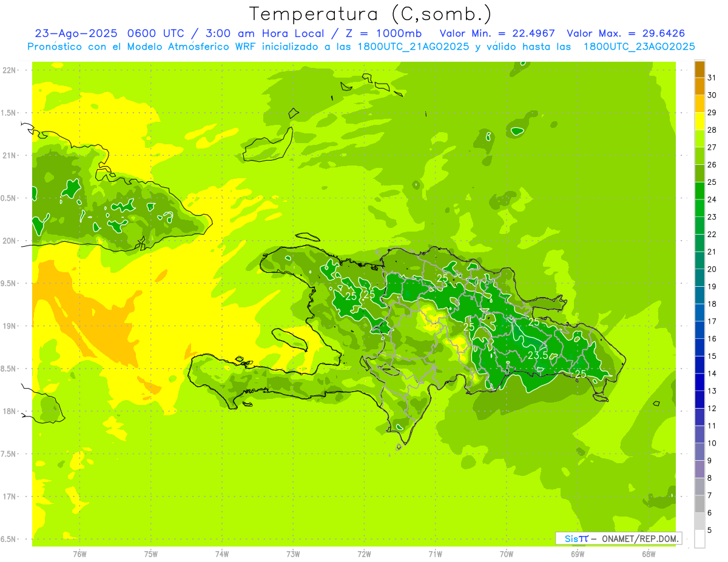
Task: Click the '6.5N' latitude axis label
Action: [x=9, y=539]
